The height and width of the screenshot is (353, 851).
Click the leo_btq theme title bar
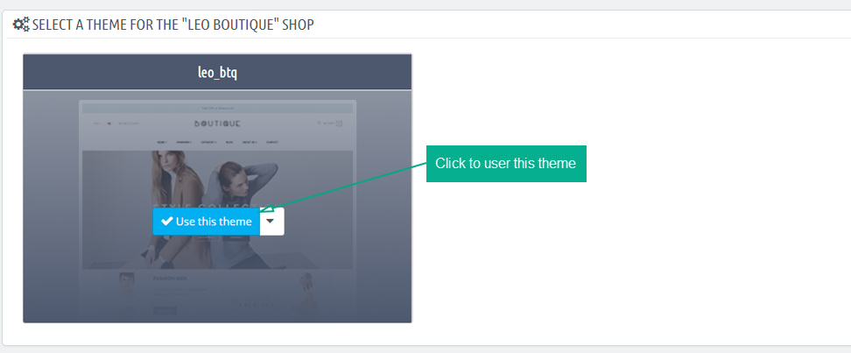click(x=217, y=72)
